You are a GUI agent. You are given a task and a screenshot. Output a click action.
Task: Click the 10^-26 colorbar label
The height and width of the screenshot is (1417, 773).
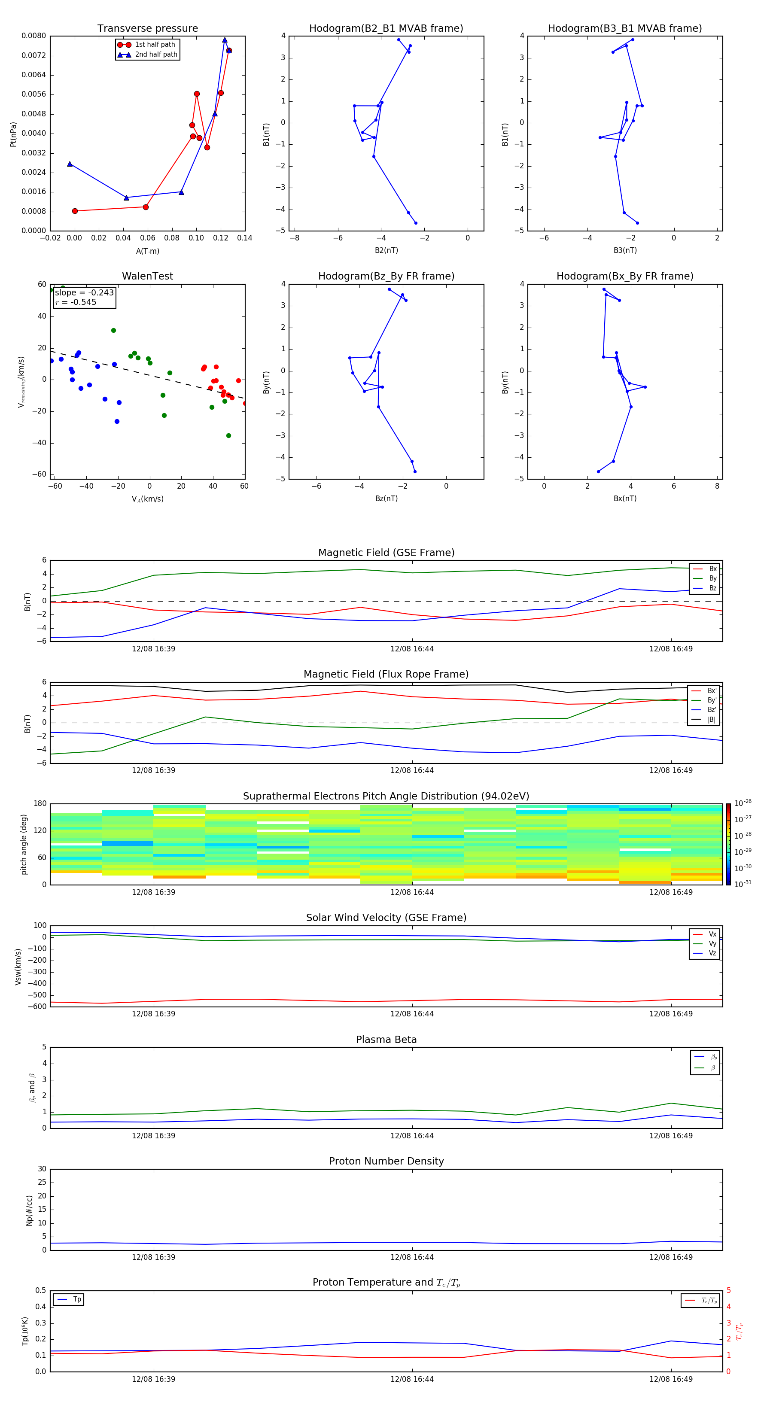pyautogui.click(x=743, y=803)
